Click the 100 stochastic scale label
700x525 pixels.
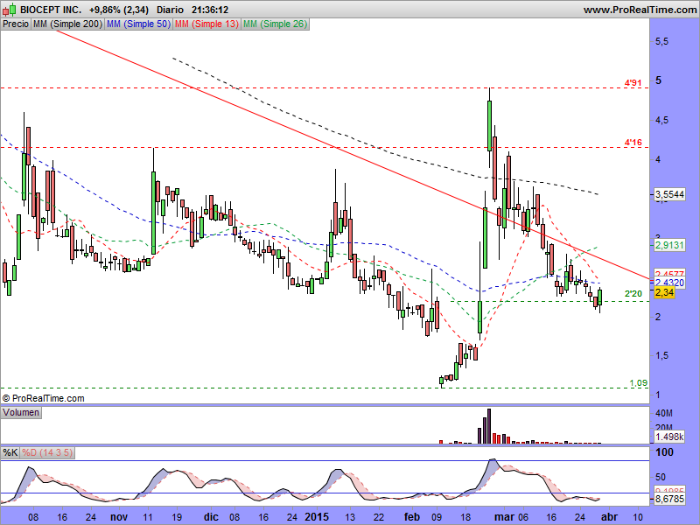tap(664, 452)
